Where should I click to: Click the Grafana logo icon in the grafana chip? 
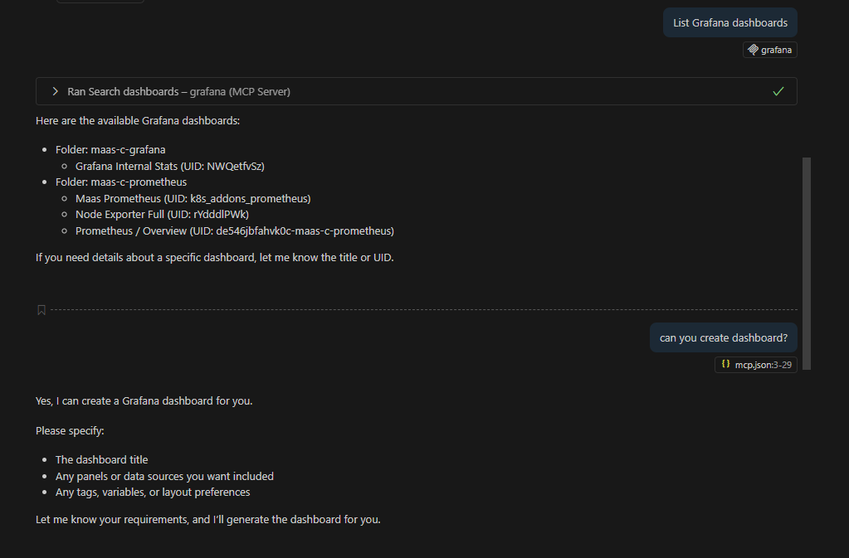click(x=754, y=50)
